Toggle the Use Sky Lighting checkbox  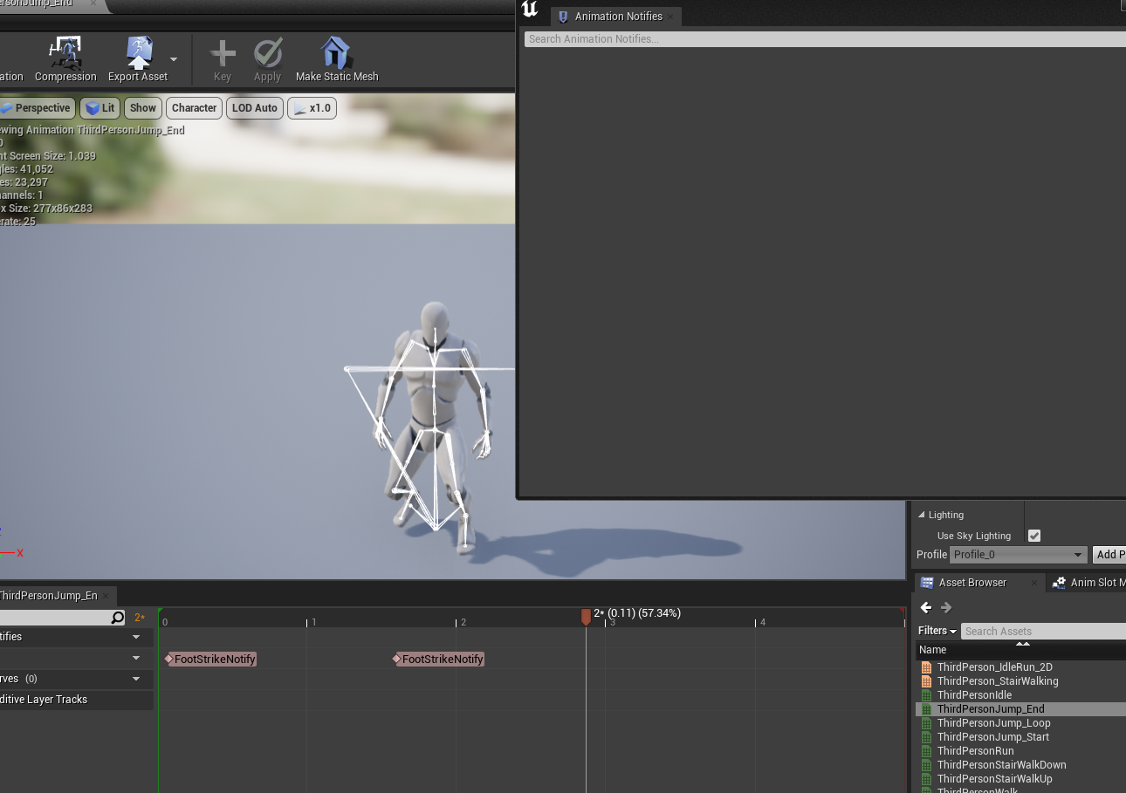1034,536
